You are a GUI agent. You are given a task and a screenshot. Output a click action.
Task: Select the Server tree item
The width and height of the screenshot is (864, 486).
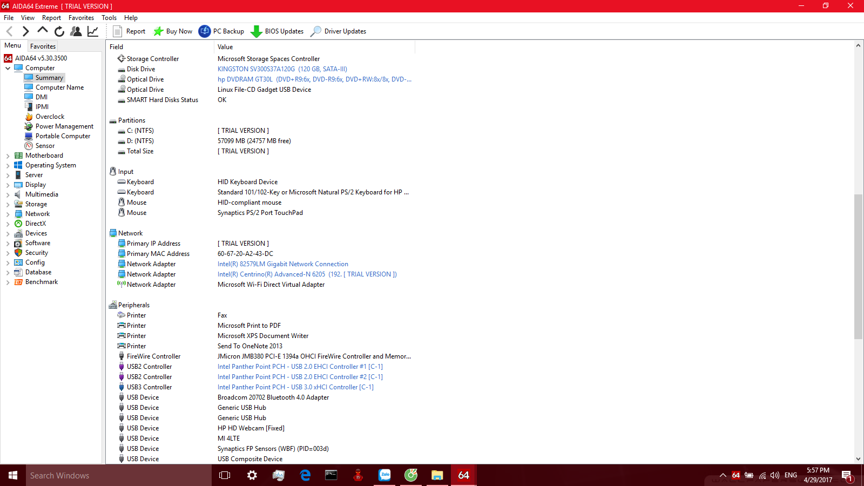[x=33, y=175]
